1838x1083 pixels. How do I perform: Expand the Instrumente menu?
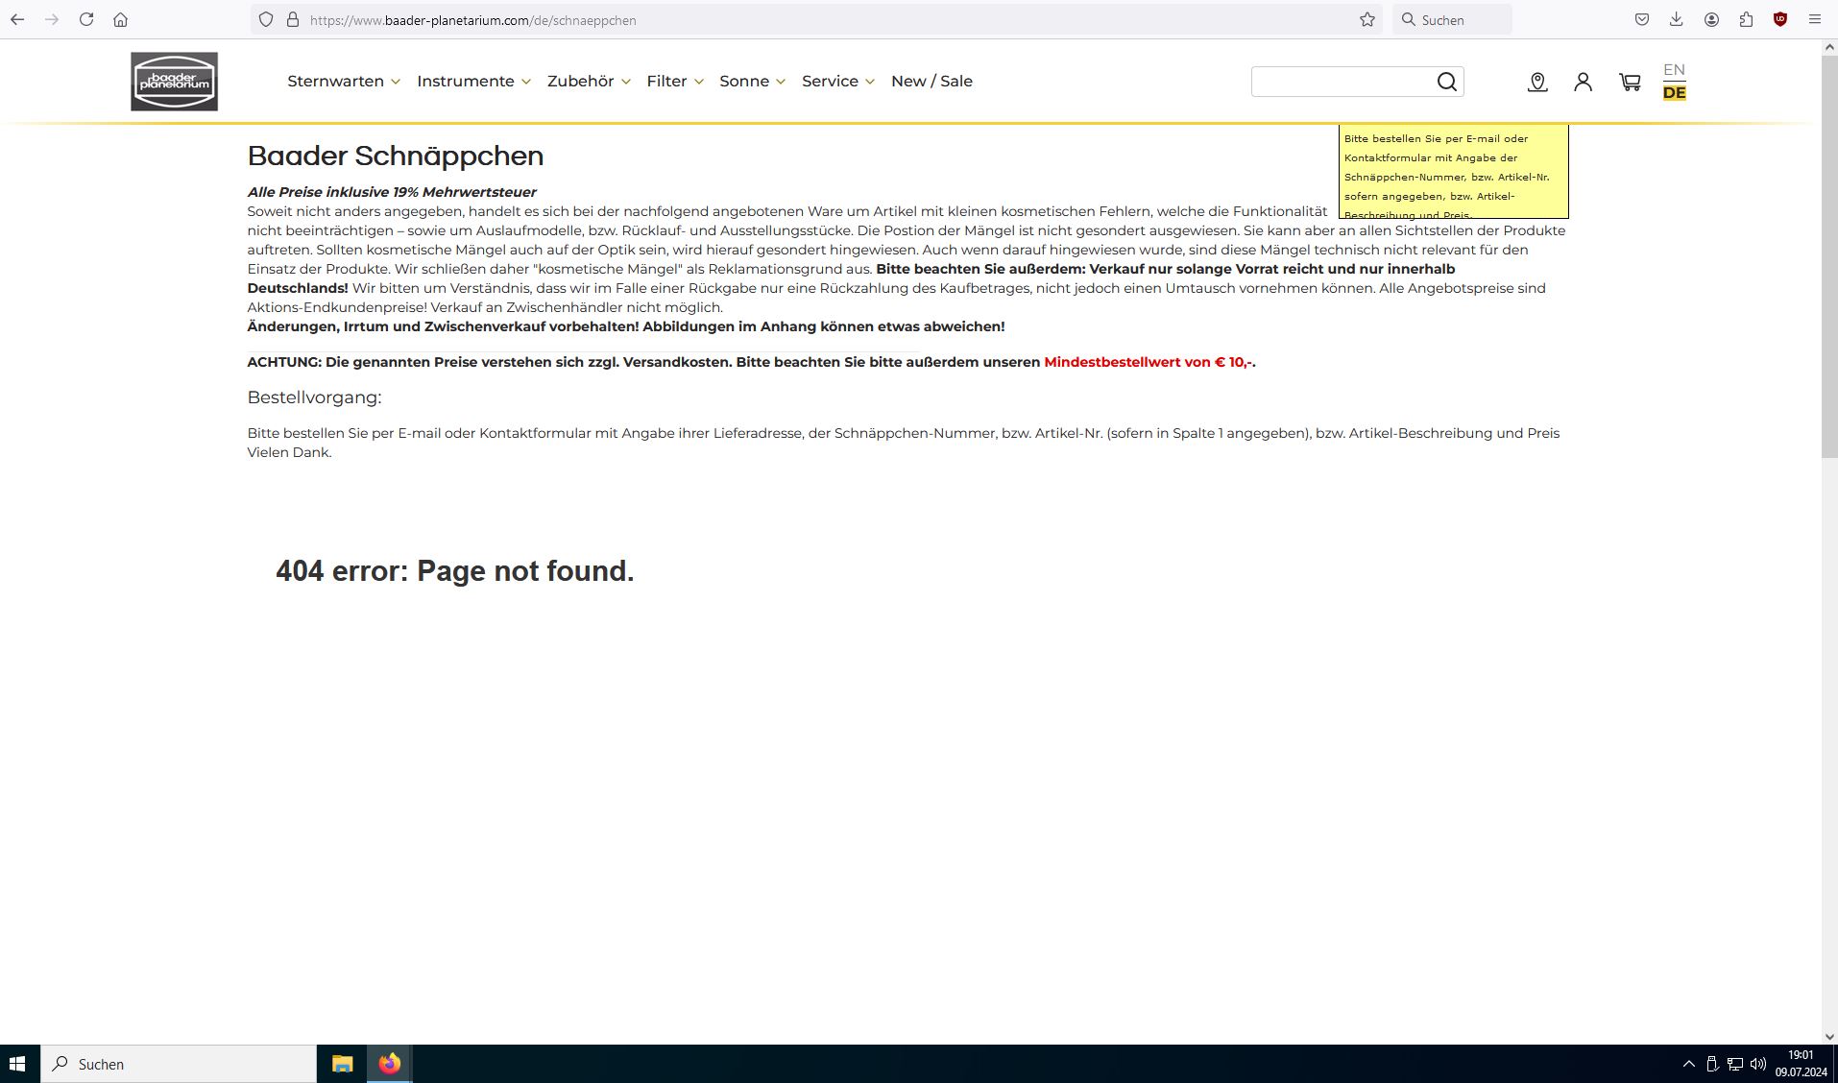473,82
